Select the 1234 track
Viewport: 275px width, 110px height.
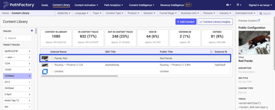tap(17, 64)
